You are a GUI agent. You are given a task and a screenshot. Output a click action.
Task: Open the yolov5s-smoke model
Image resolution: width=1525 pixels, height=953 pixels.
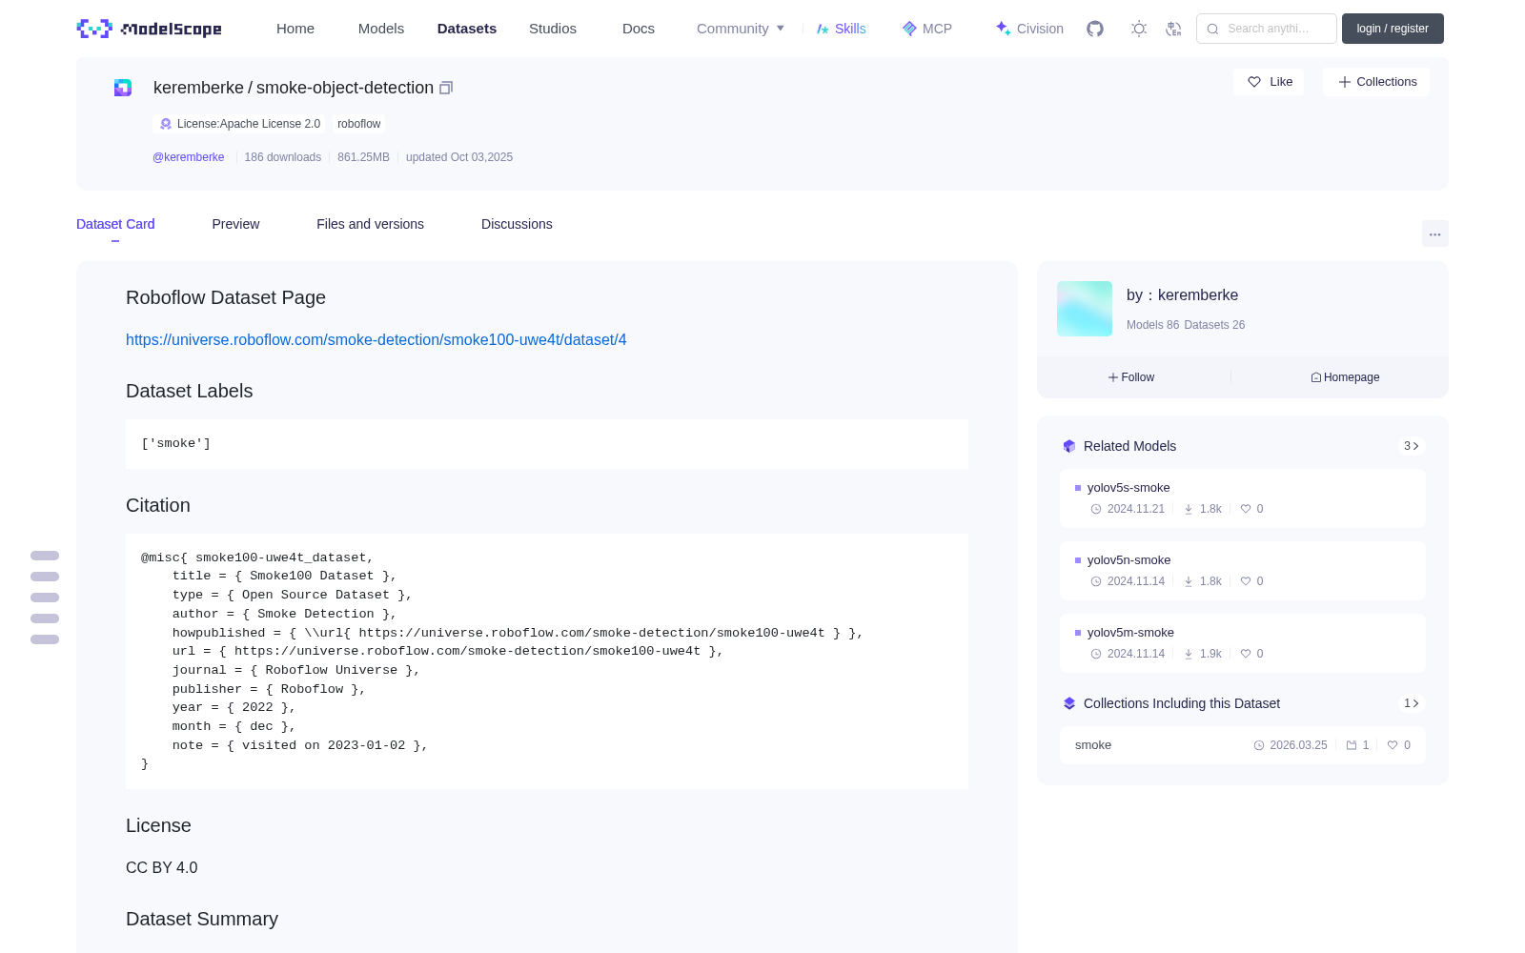1243,498
